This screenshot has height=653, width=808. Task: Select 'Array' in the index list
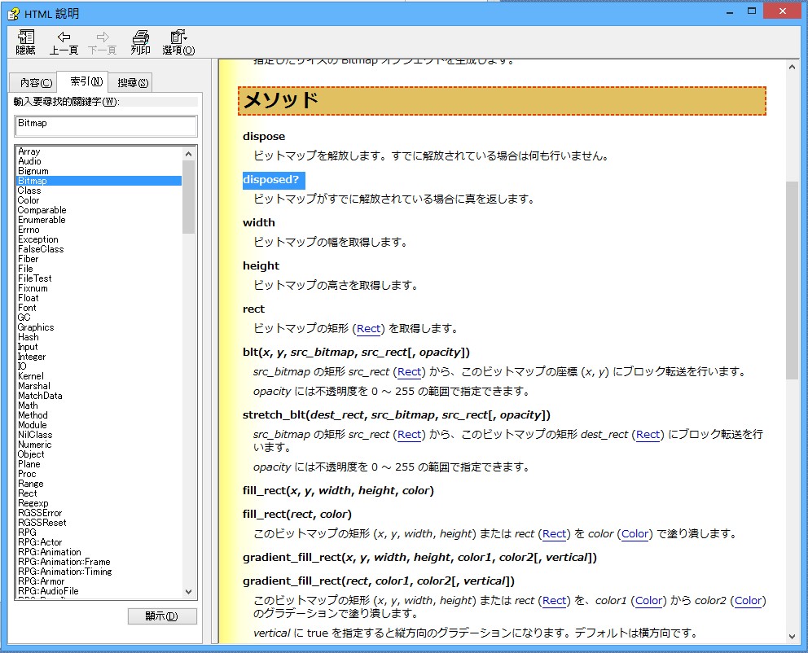pos(29,151)
